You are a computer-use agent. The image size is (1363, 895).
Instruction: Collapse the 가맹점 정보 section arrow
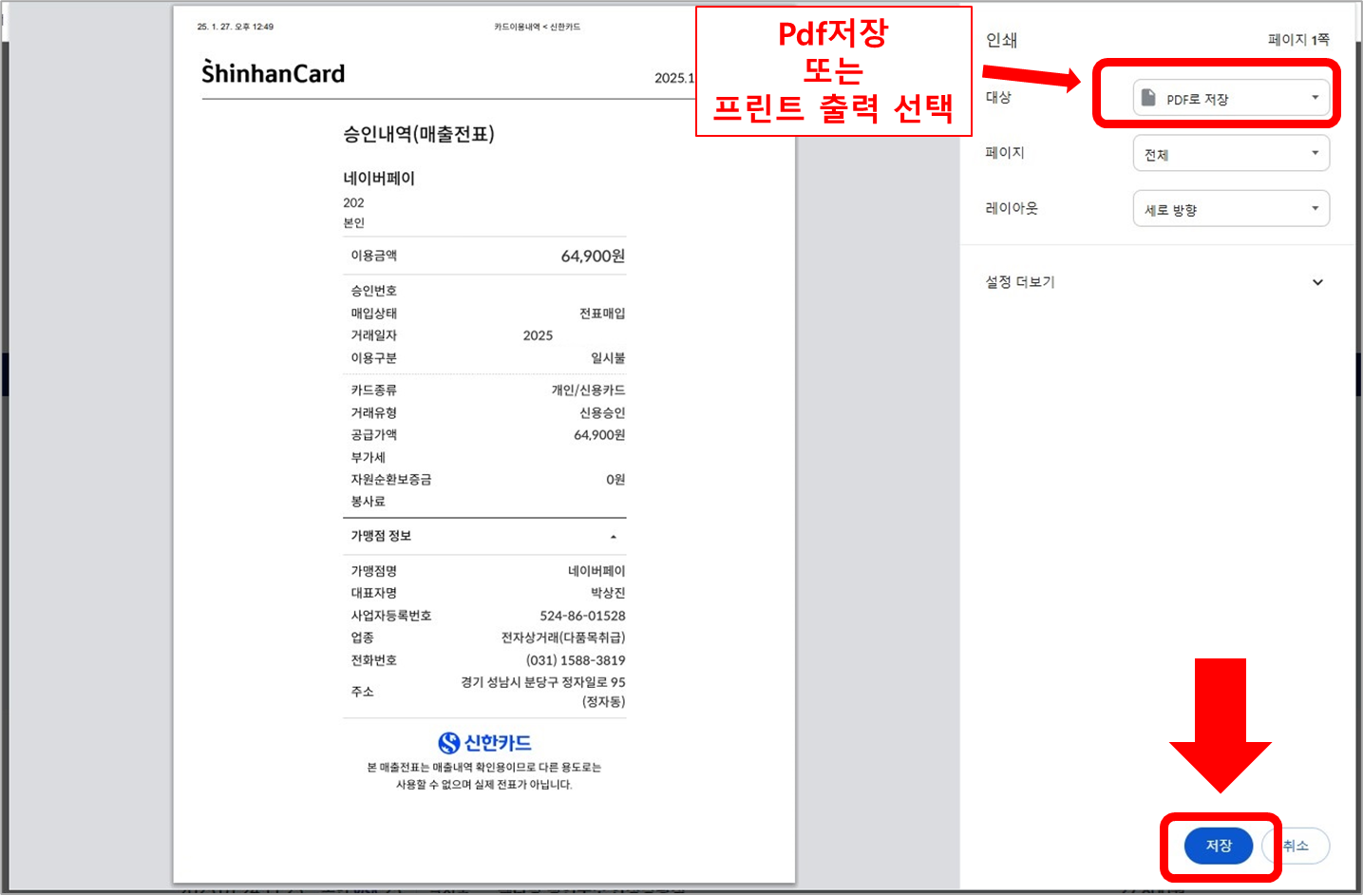click(614, 537)
